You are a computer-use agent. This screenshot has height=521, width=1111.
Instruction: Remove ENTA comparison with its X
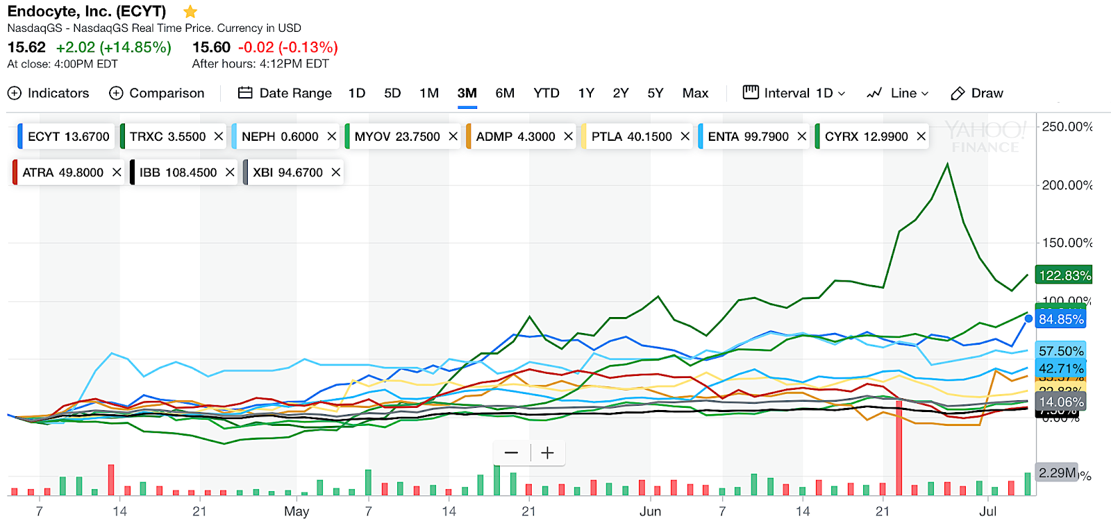click(x=802, y=137)
